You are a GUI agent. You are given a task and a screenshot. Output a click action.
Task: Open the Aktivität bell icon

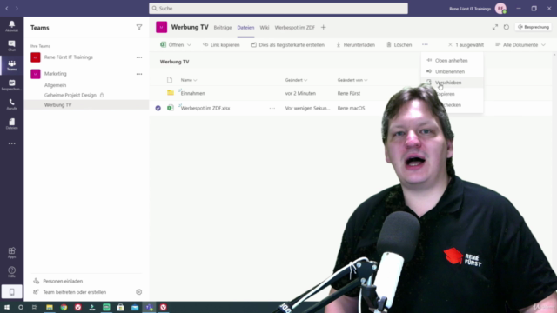click(11, 26)
